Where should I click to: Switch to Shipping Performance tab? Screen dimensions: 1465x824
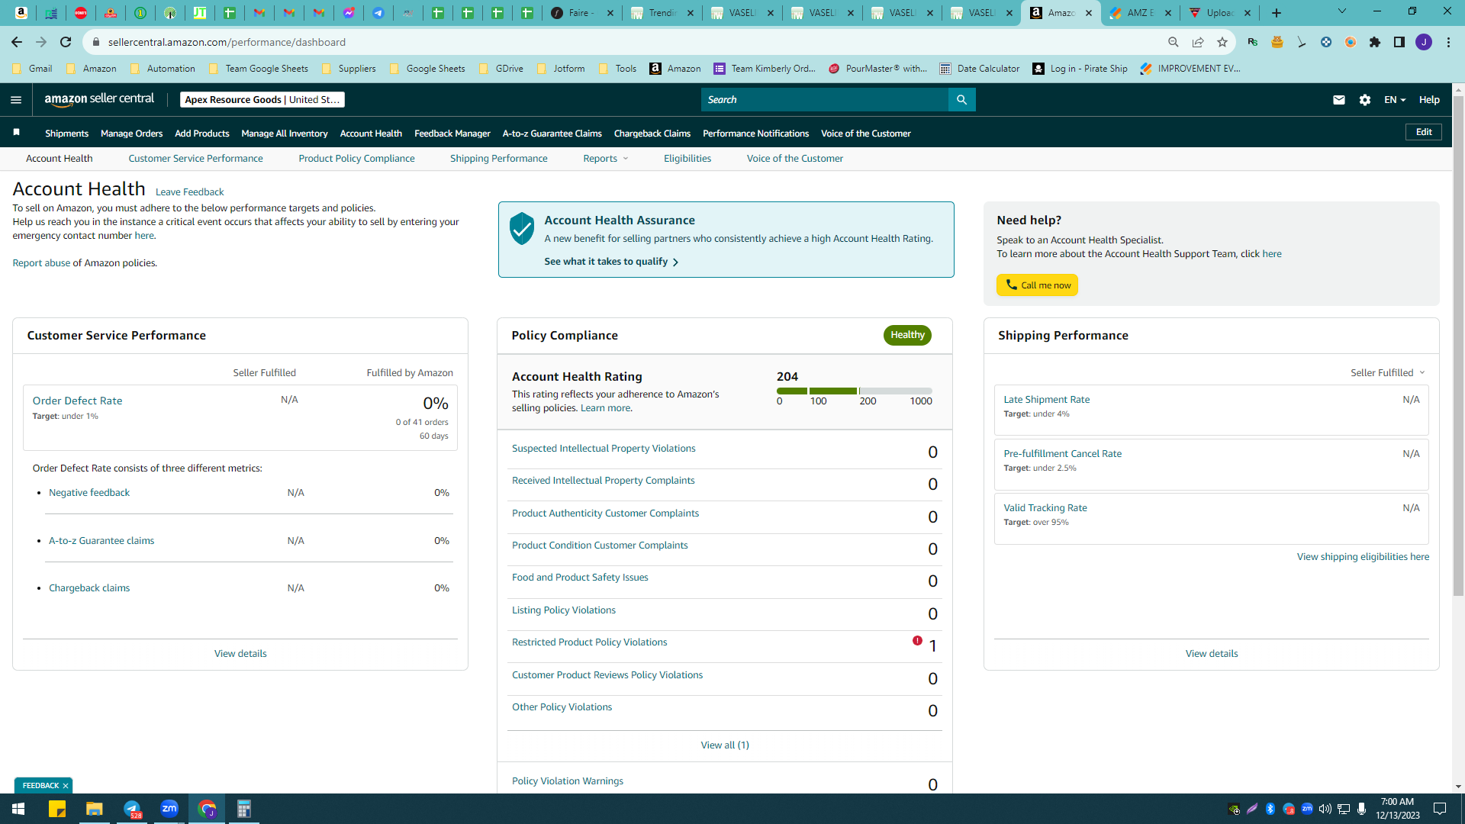pyautogui.click(x=498, y=159)
